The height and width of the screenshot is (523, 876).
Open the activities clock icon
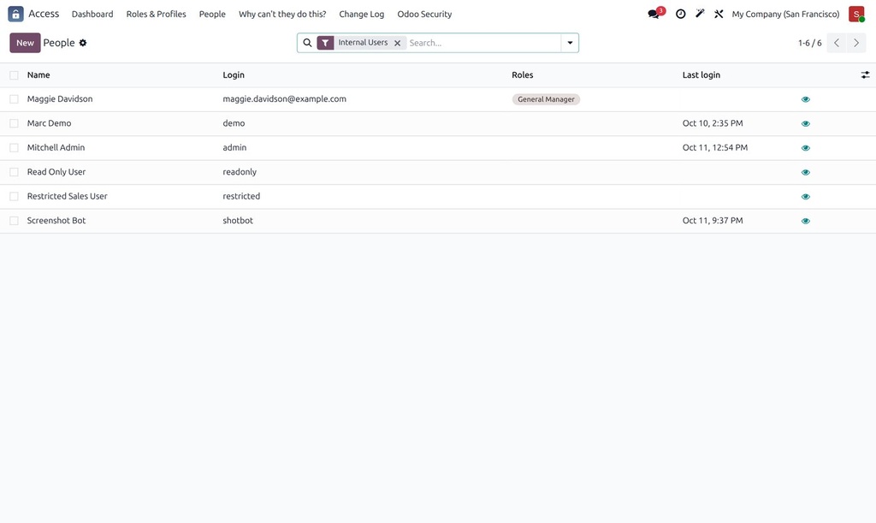tap(680, 14)
